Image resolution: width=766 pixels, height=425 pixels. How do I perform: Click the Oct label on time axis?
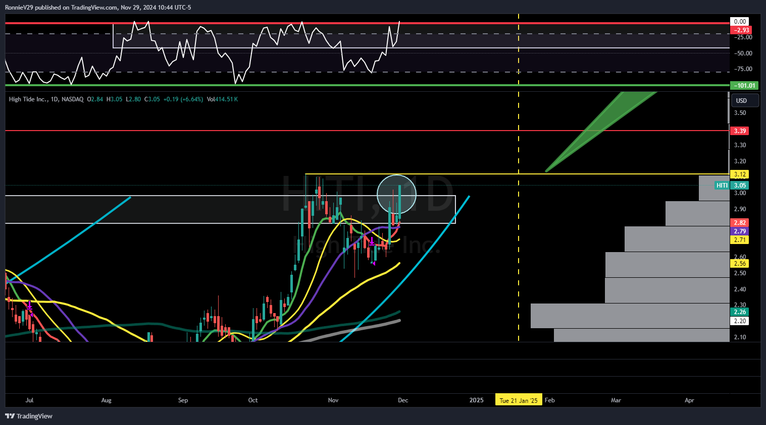(253, 400)
